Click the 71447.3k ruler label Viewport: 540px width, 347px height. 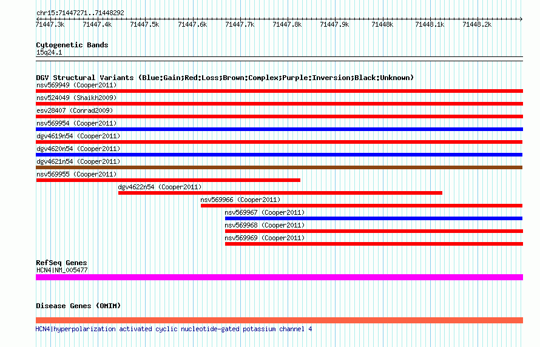click(50, 24)
